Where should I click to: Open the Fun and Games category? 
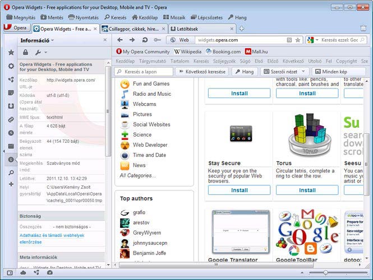pyautogui.click(x=151, y=84)
